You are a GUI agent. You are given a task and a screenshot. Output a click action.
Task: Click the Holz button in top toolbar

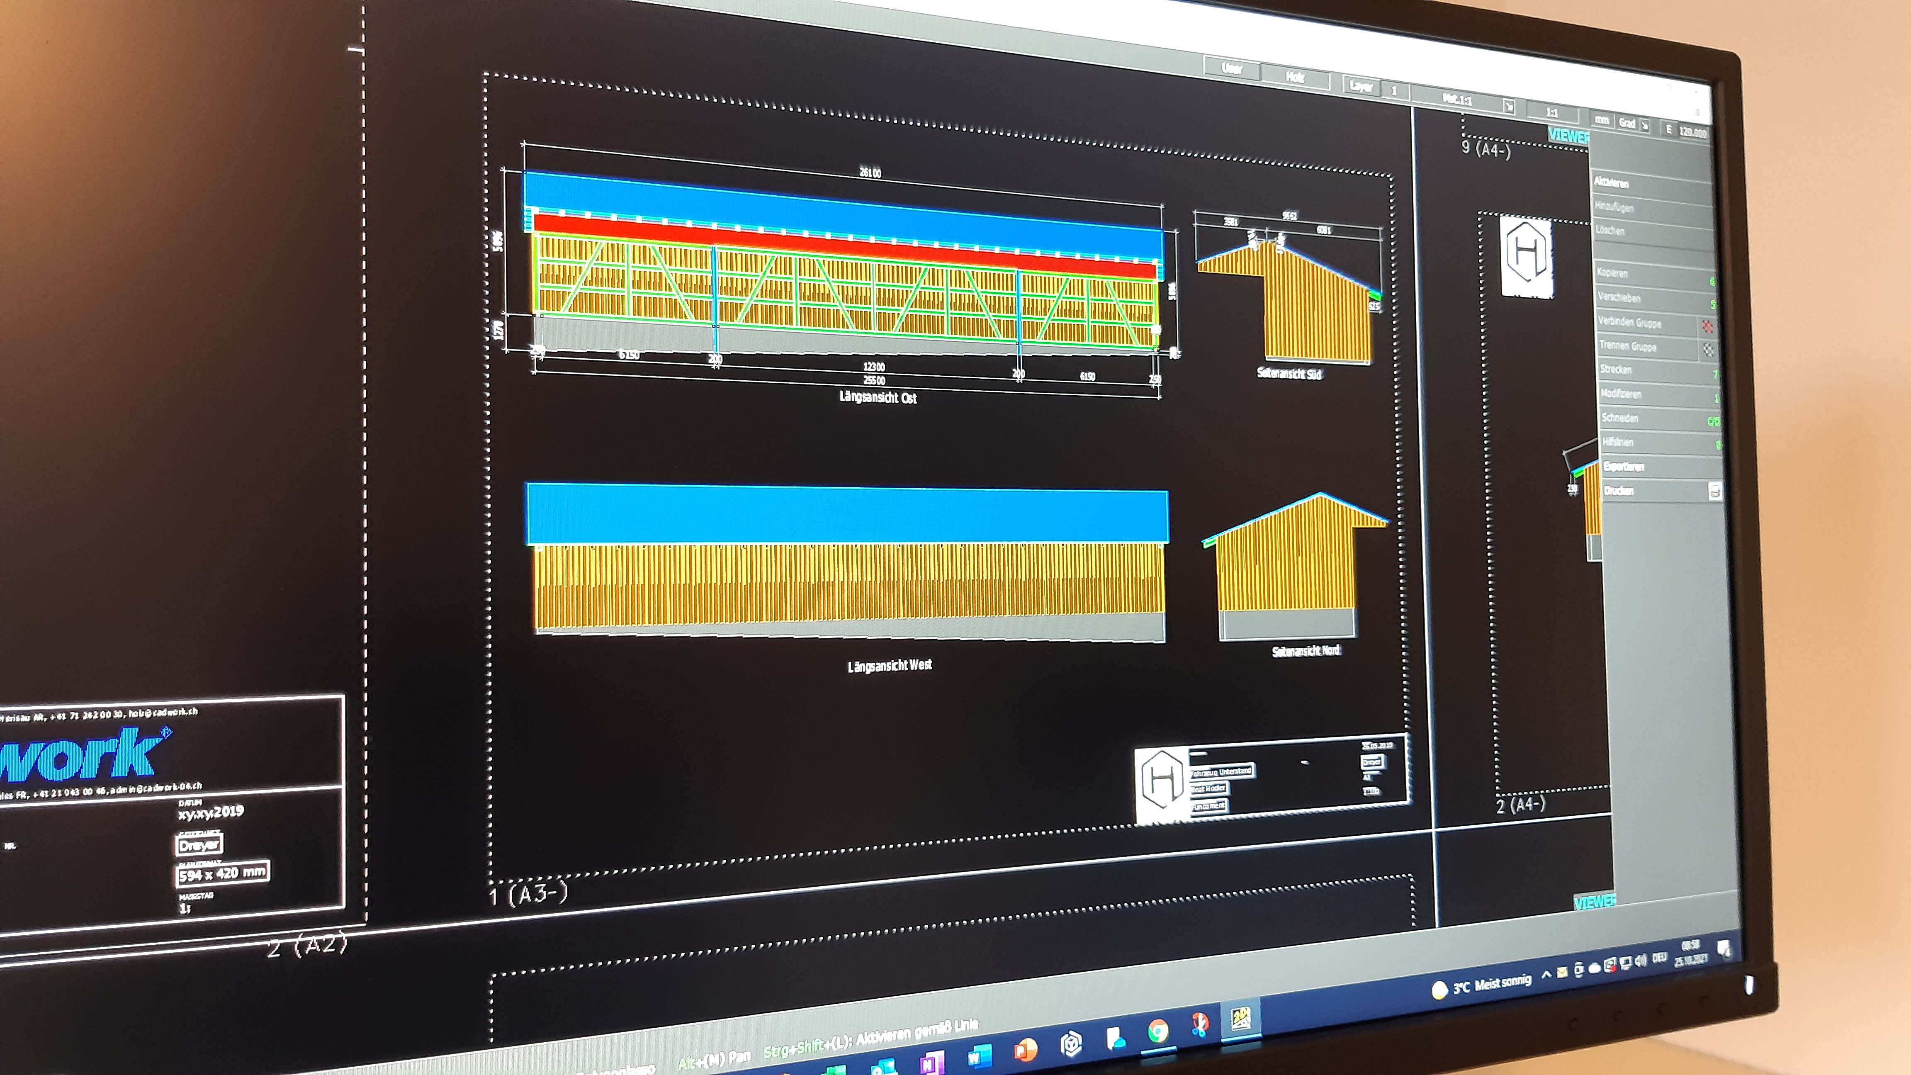click(x=1295, y=77)
